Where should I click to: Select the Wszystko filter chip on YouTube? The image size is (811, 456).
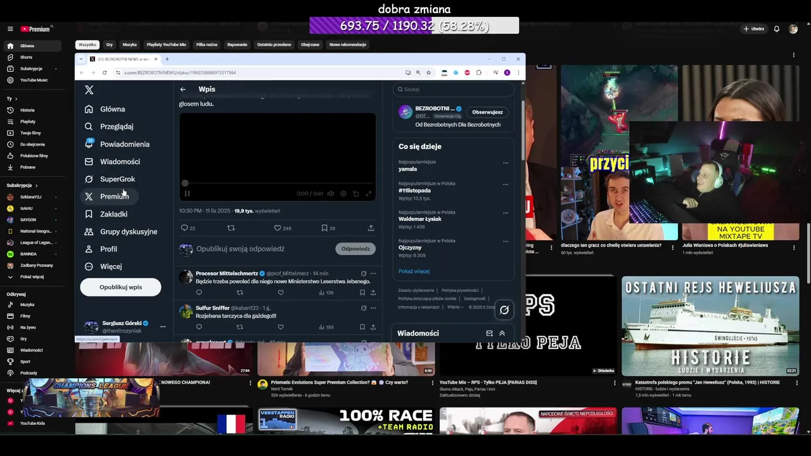[87, 45]
